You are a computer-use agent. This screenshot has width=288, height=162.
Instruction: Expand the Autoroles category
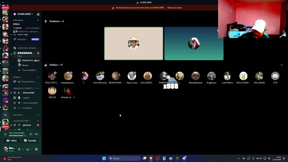pos(18,115)
